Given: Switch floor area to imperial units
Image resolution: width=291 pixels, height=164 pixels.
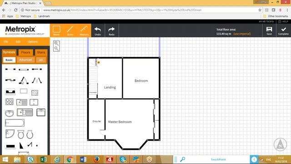Looking at the screenshot, I should pyautogui.click(x=242, y=34).
